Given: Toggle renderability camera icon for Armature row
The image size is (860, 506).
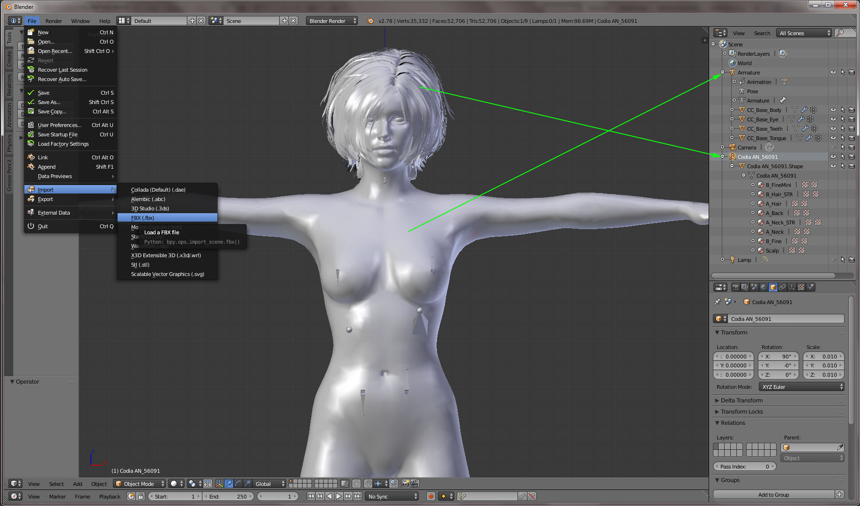Looking at the screenshot, I should click(852, 72).
